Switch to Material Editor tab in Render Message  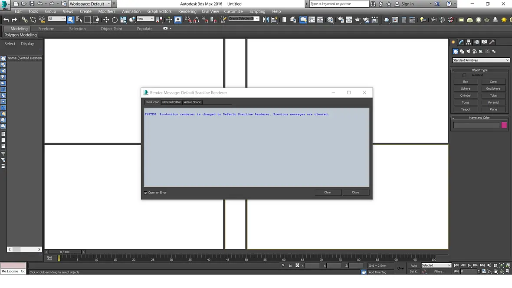pyautogui.click(x=171, y=102)
